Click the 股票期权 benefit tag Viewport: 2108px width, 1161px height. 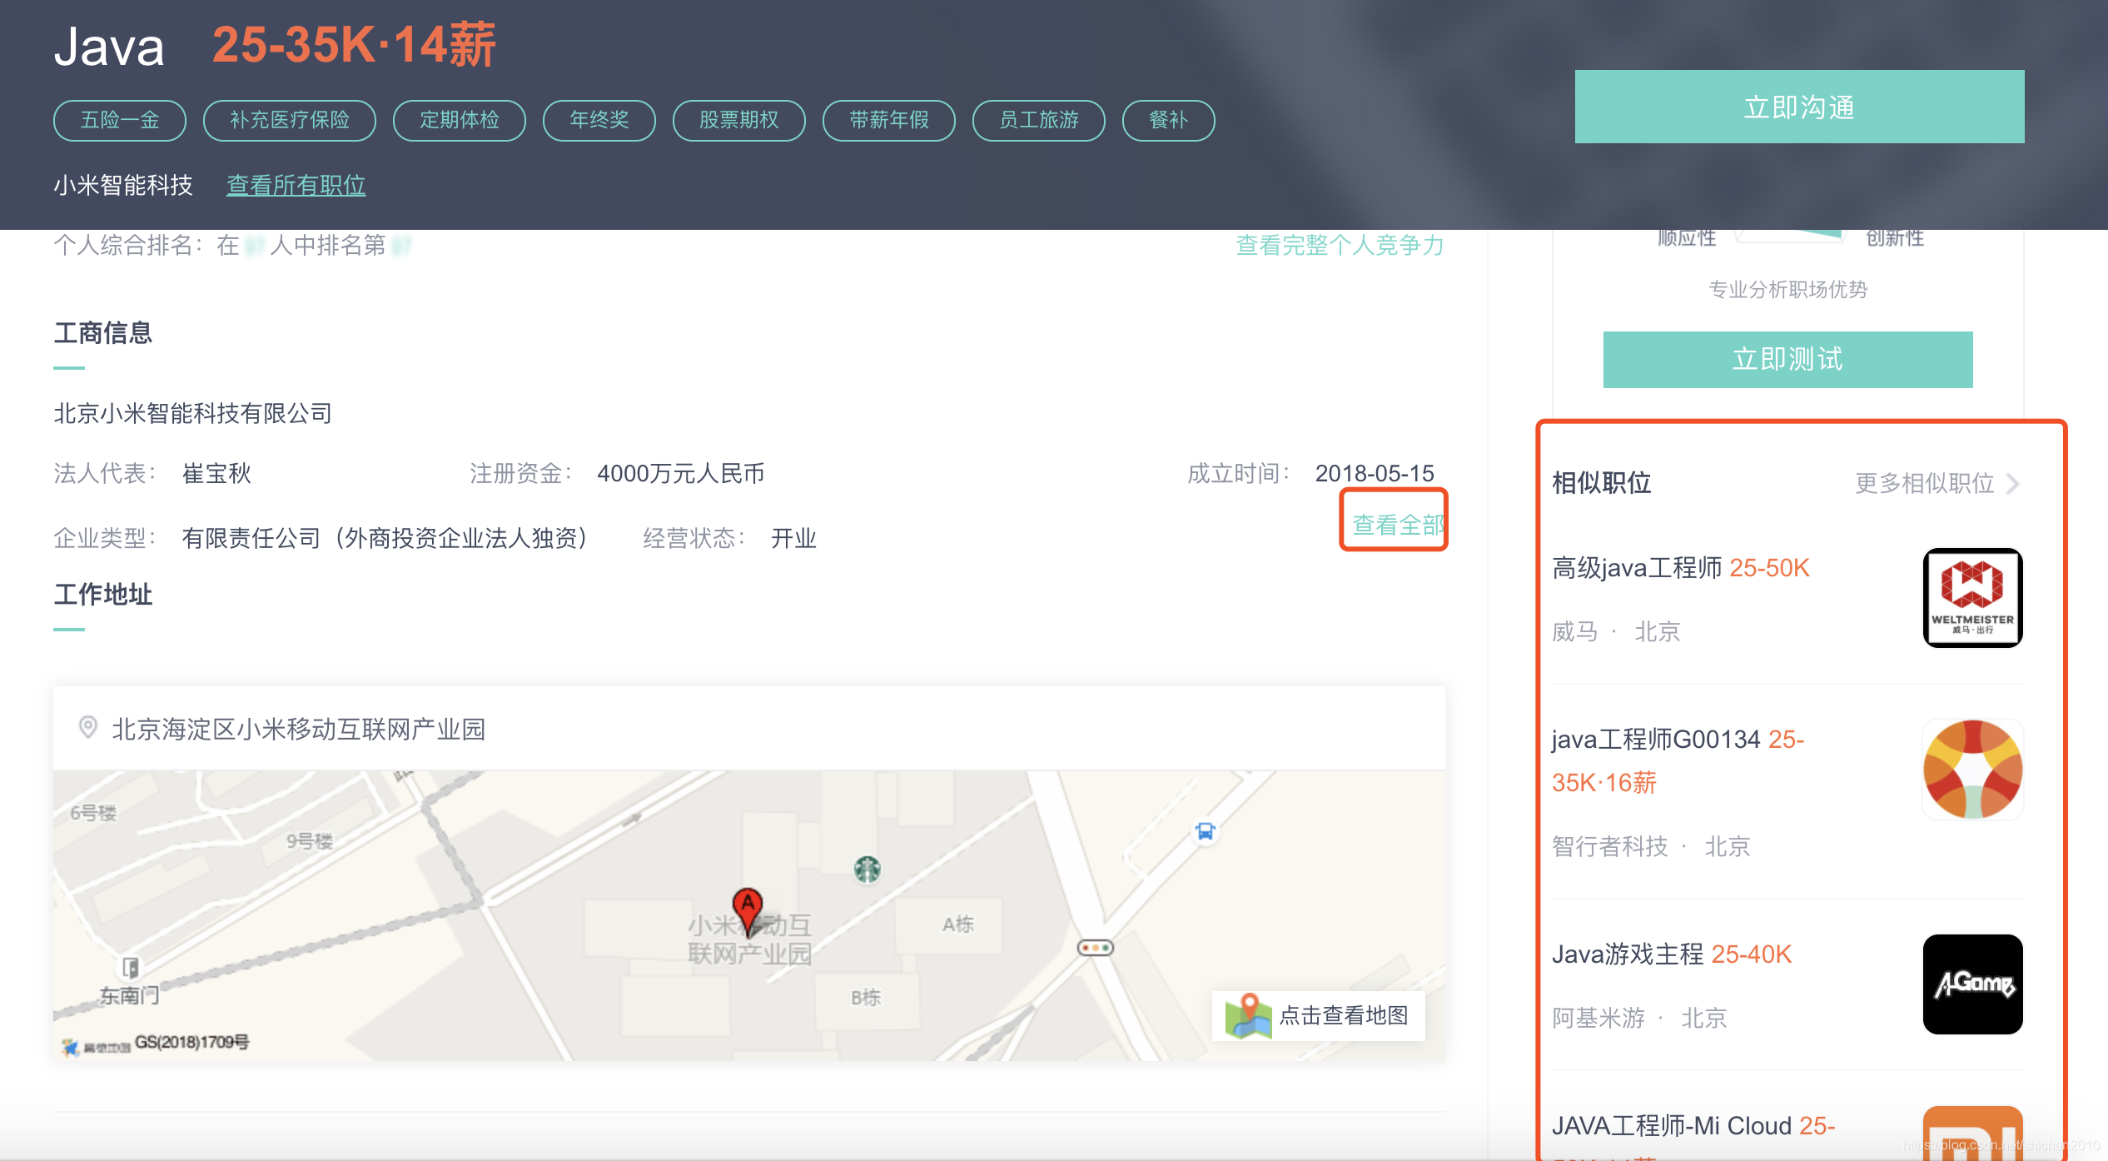[x=739, y=120]
